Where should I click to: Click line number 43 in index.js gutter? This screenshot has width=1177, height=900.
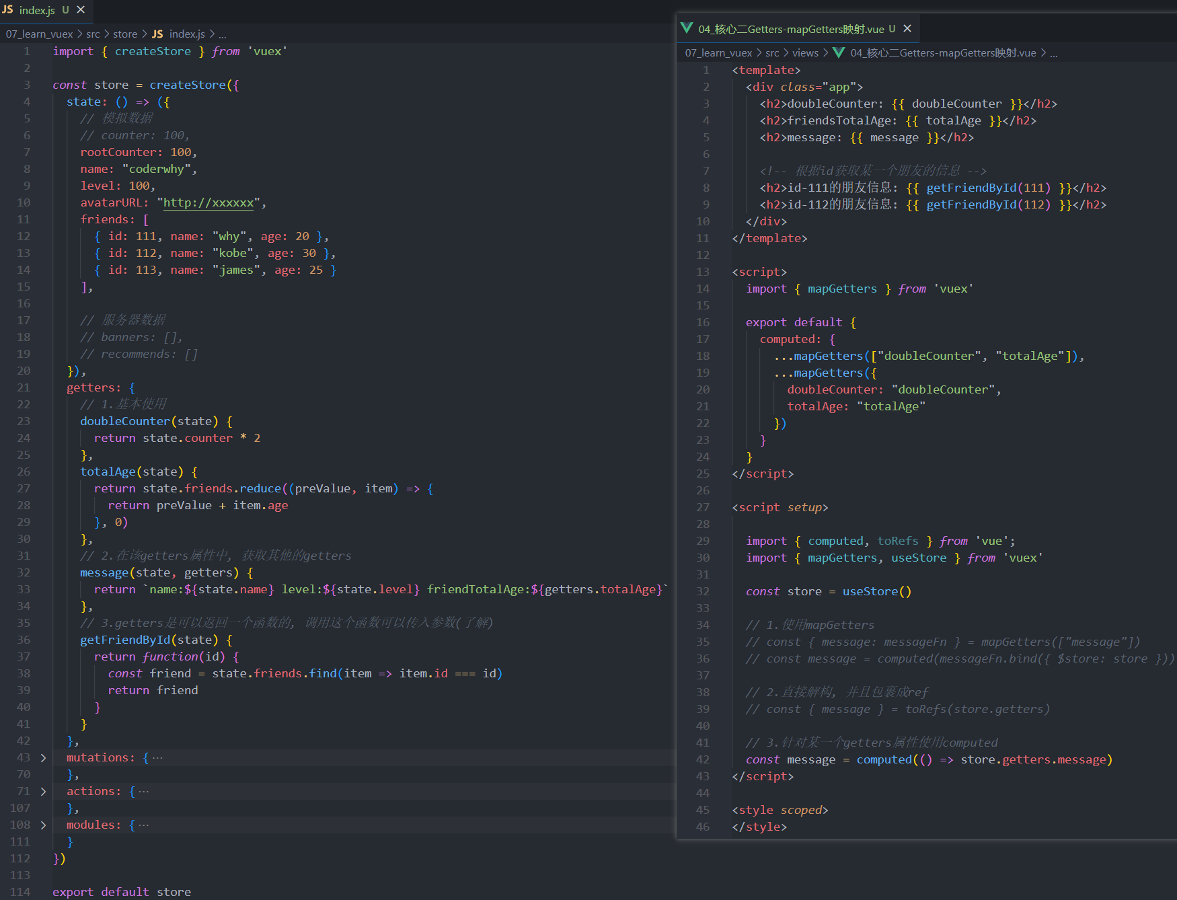(24, 757)
